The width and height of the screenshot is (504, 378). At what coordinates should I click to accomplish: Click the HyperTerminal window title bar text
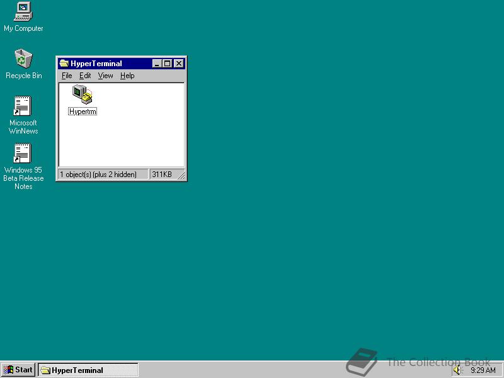(x=96, y=64)
